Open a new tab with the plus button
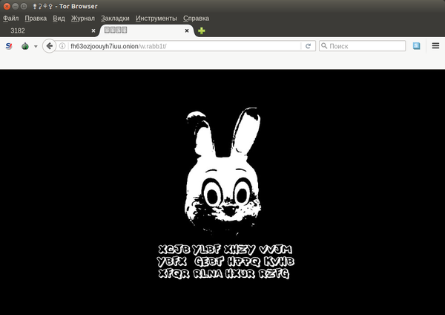 202,31
